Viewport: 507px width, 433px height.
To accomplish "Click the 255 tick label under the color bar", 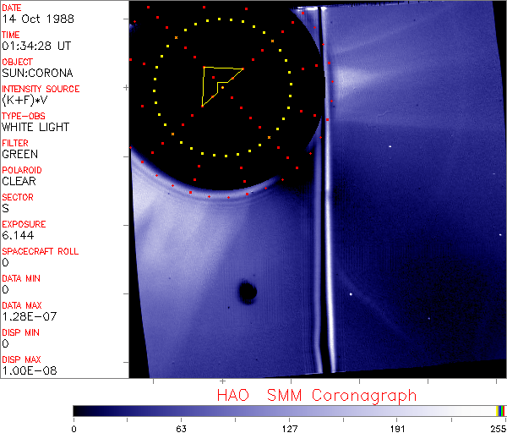I will [x=496, y=428].
